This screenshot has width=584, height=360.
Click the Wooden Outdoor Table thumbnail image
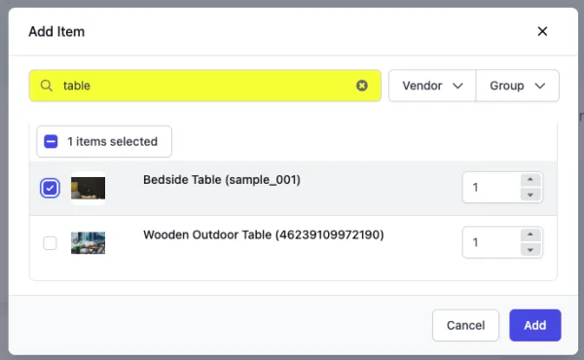[x=88, y=243]
